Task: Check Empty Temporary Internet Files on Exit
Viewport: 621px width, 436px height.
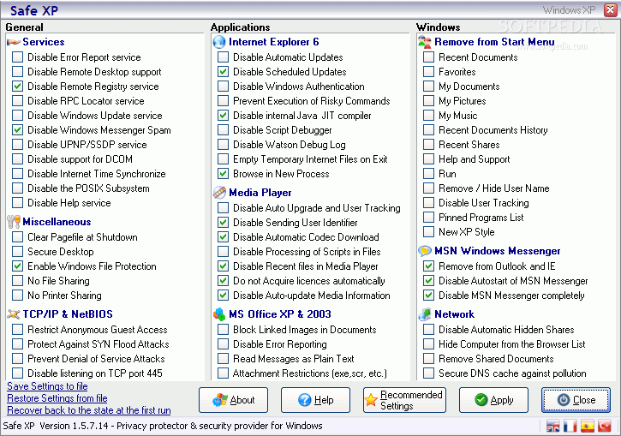Action: click(223, 159)
